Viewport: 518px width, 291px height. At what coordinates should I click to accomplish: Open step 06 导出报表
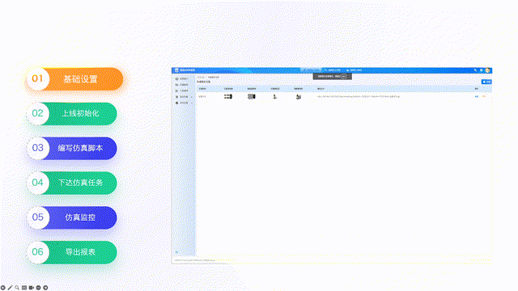coord(72,252)
